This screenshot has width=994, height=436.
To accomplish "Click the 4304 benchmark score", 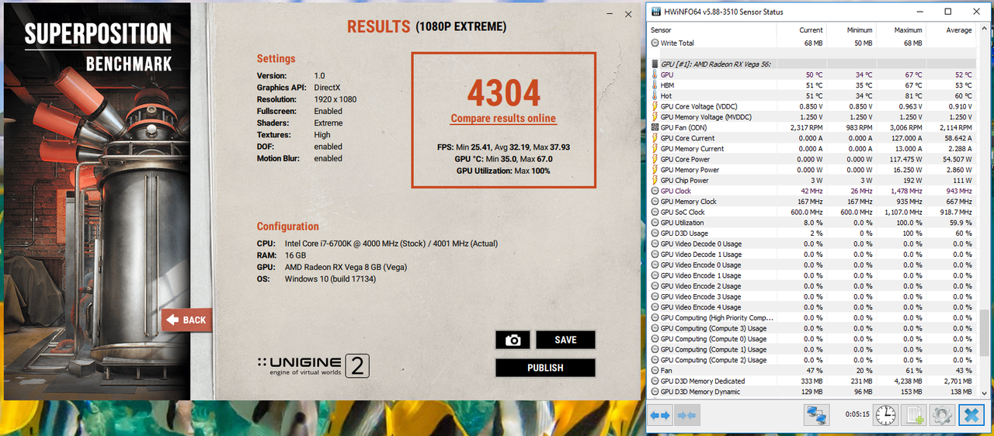I will [x=503, y=93].
